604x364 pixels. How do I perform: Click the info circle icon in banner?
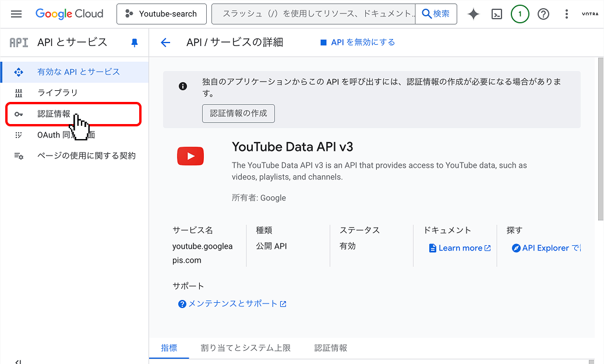[x=183, y=86]
